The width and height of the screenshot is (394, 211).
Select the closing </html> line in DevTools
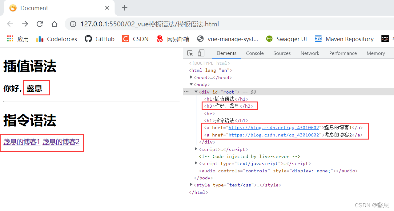click(x=199, y=192)
